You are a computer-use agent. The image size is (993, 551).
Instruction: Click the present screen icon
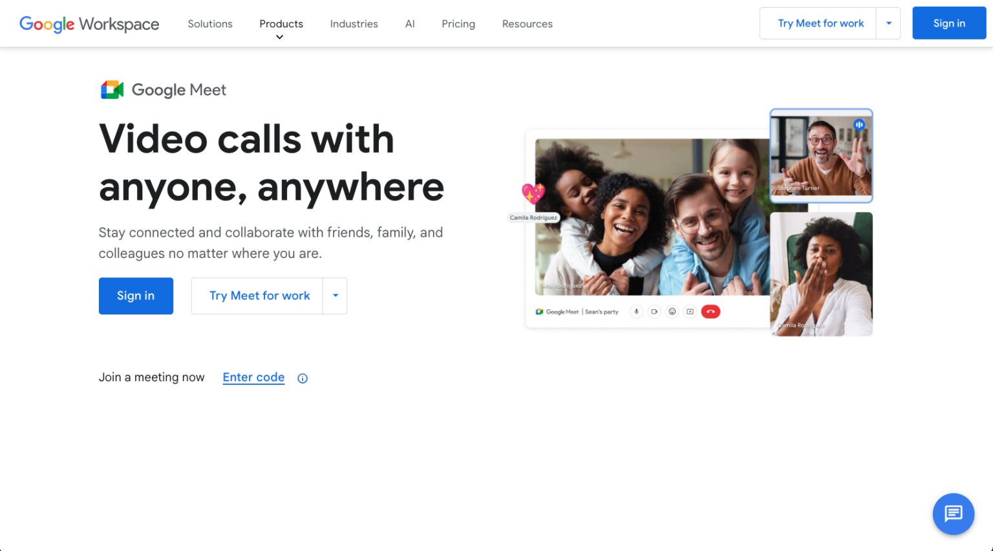pyautogui.click(x=690, y=311)
